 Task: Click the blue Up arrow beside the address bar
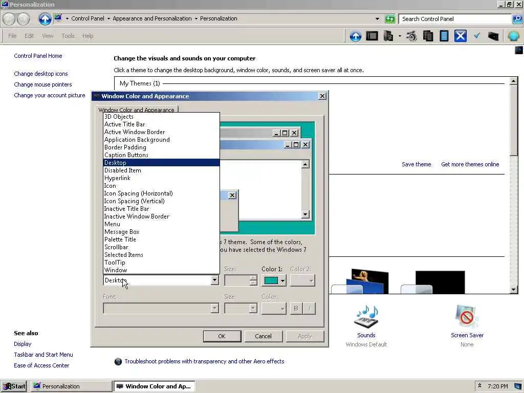45,19
